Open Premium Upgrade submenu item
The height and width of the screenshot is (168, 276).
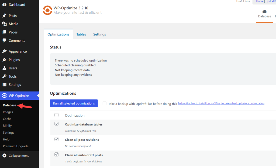(x=16, y=146)
